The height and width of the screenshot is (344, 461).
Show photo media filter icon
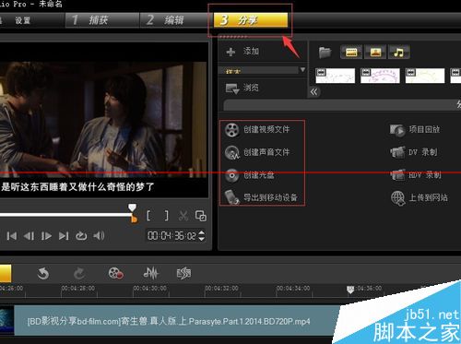[x=375, y=52]
